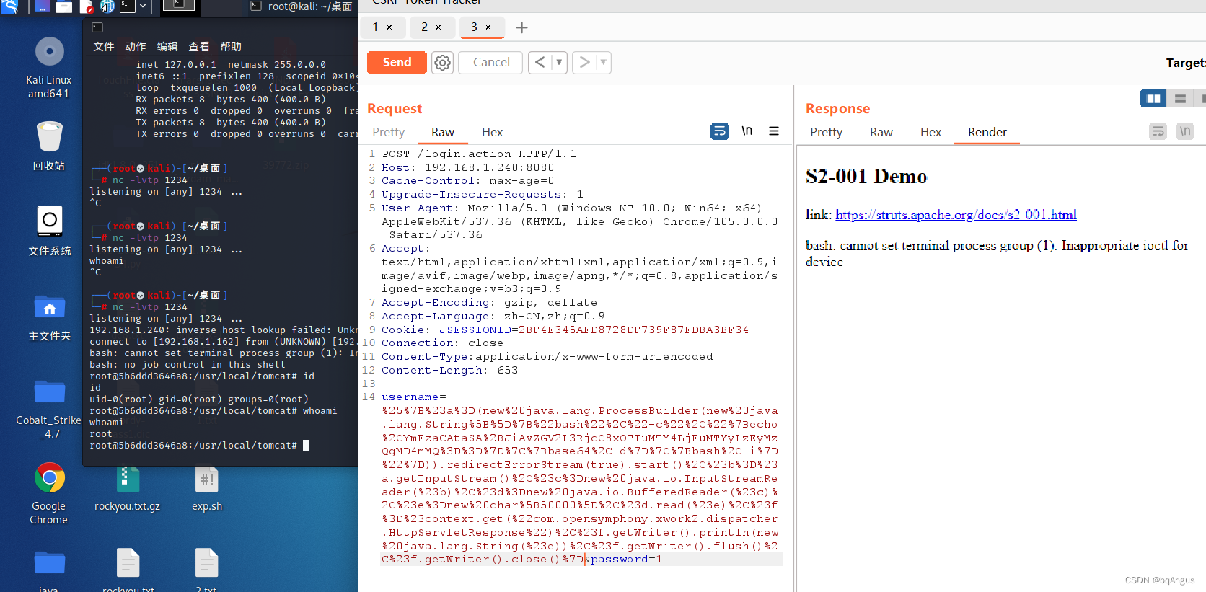Screen dimensions: 1206x592
Task: Switch Request view to Hex
Action: click(493, 132)
